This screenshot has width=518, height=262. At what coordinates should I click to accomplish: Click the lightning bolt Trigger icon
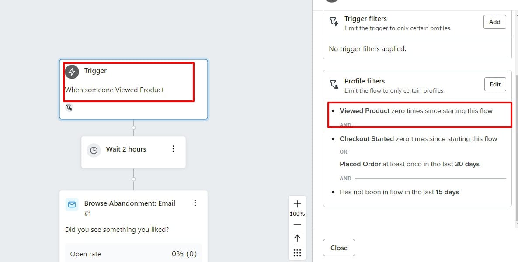point(72,72)
